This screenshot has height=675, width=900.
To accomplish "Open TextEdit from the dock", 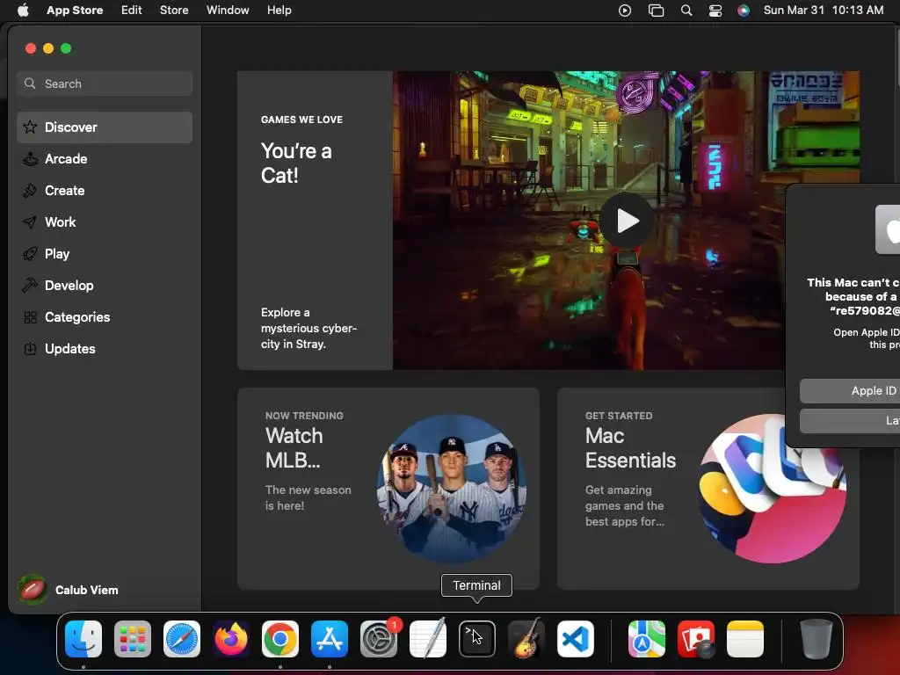I will (428, 639).
